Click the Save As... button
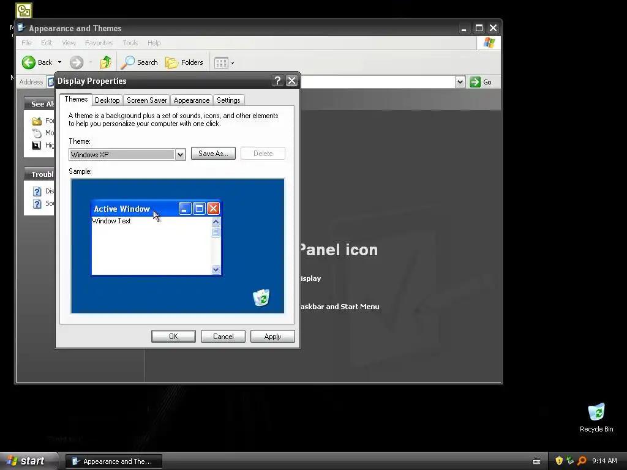Image resolution: width=627 pixels, height=470 pixels. 213,154
